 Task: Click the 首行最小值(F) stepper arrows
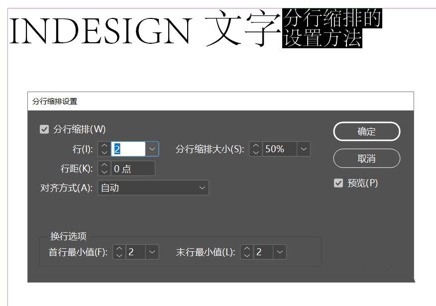tap(119, 252)
